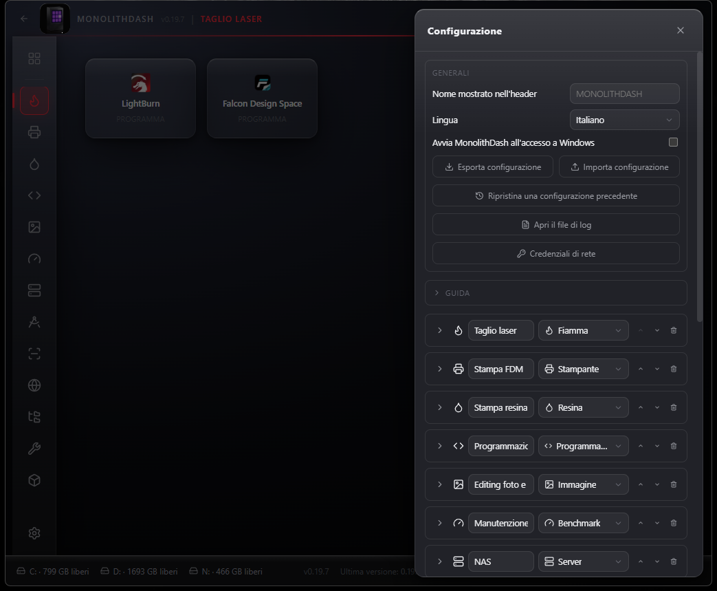Open the globe section in sidebar
This screenshot has width=717, height=591.
(x=34, y=385)
